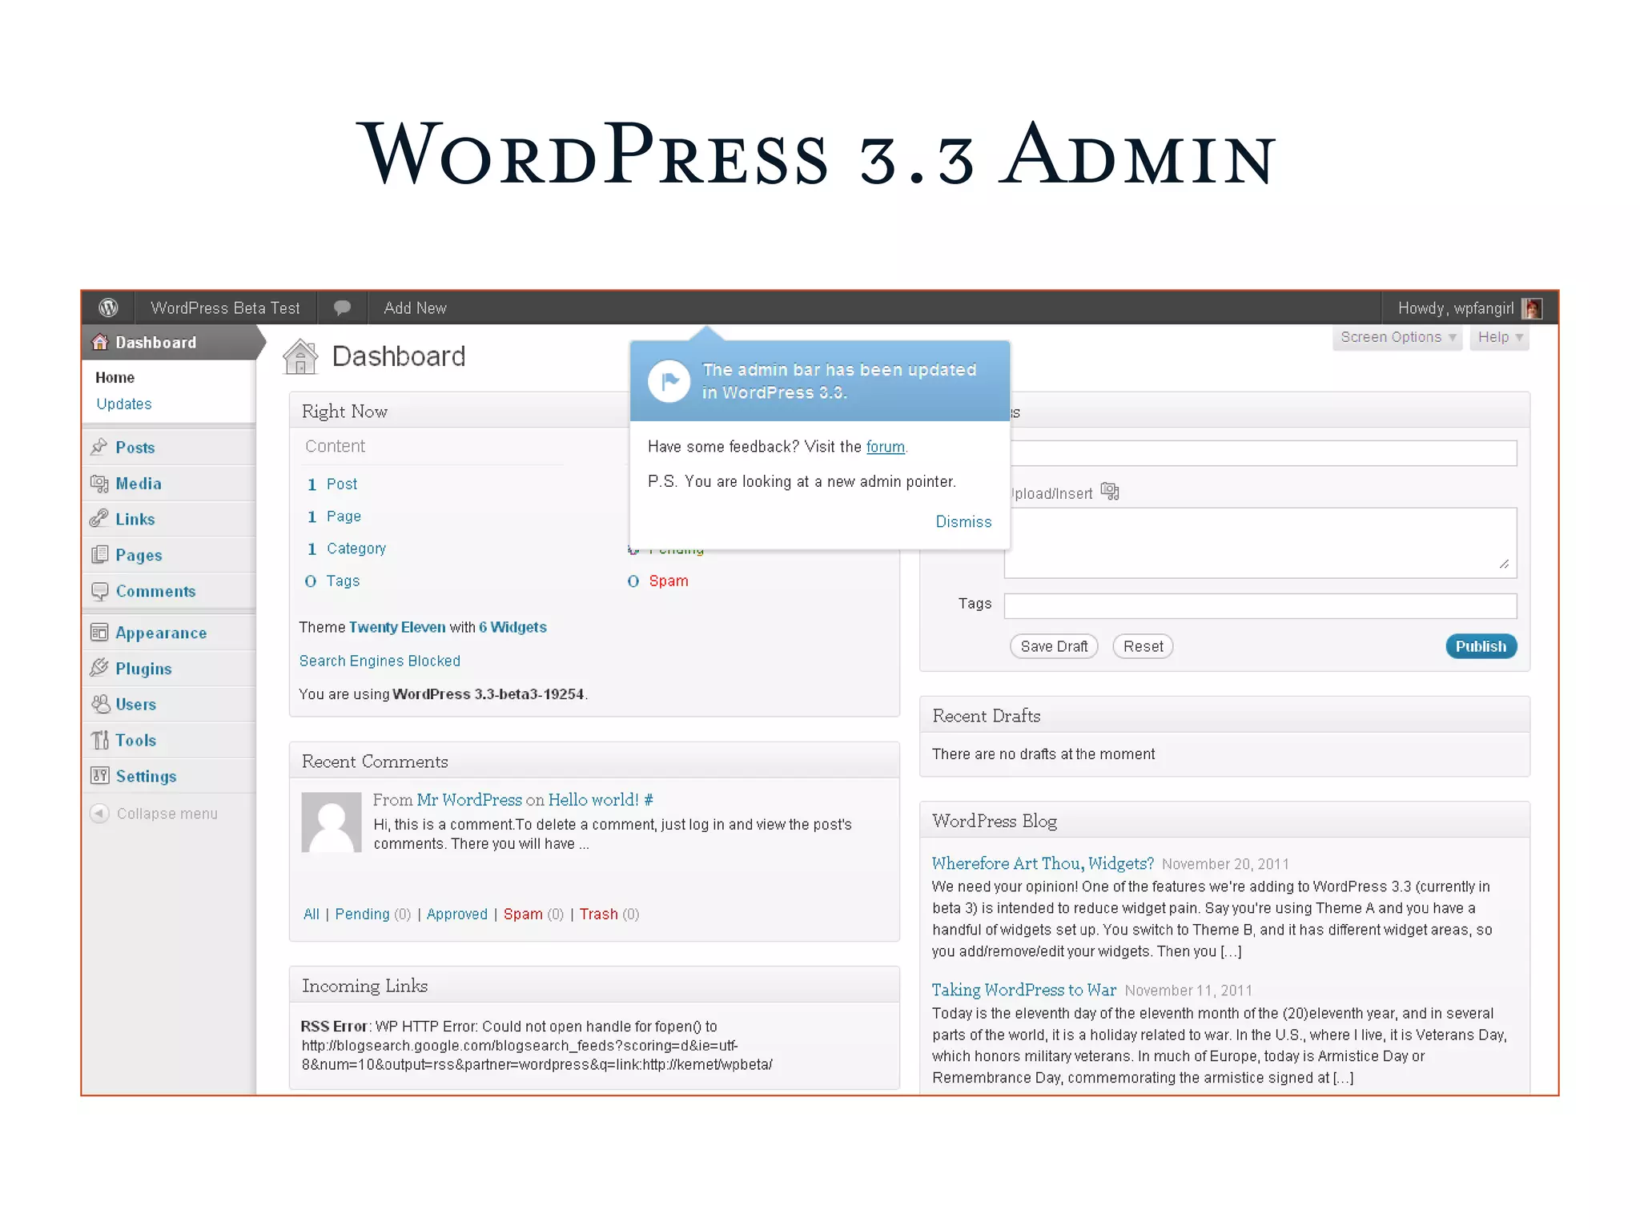Open the Users menu label
This screenshot has height=1230, width=1640.
[135, 705]
